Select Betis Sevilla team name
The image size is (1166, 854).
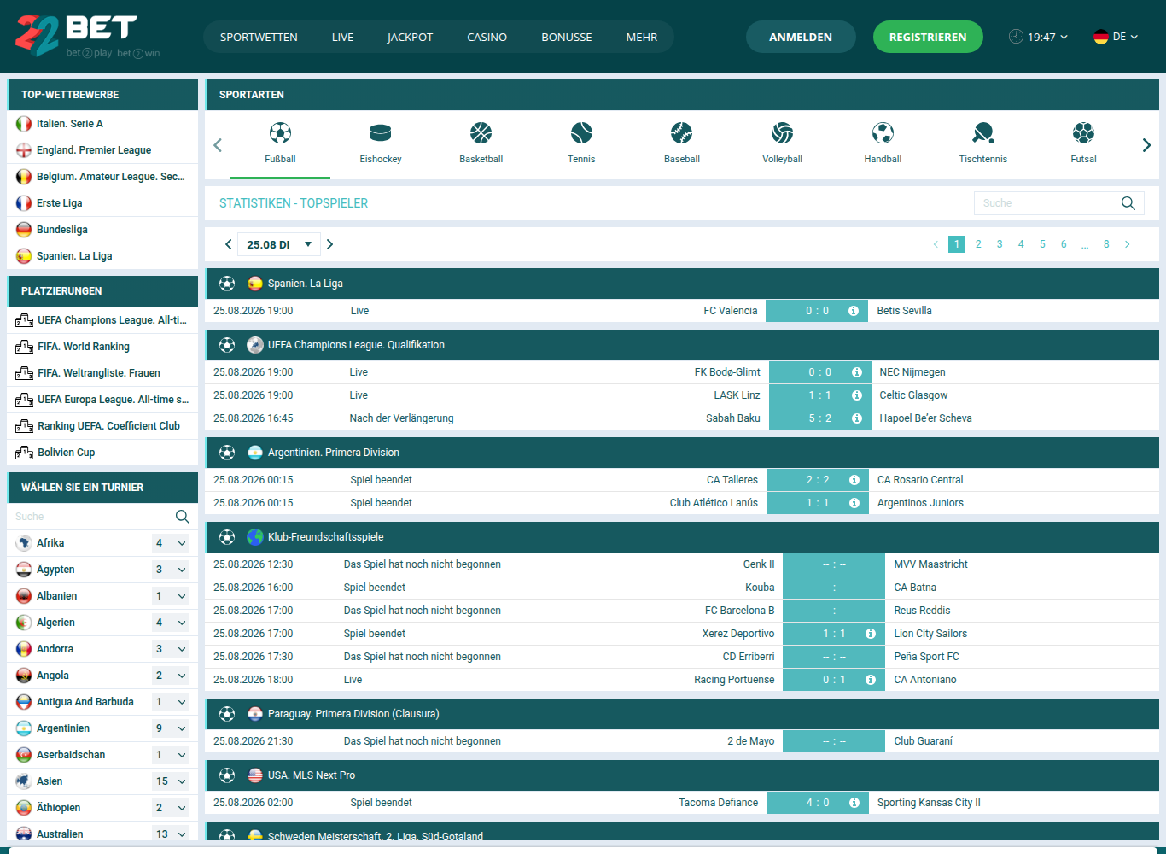[904, 311]
